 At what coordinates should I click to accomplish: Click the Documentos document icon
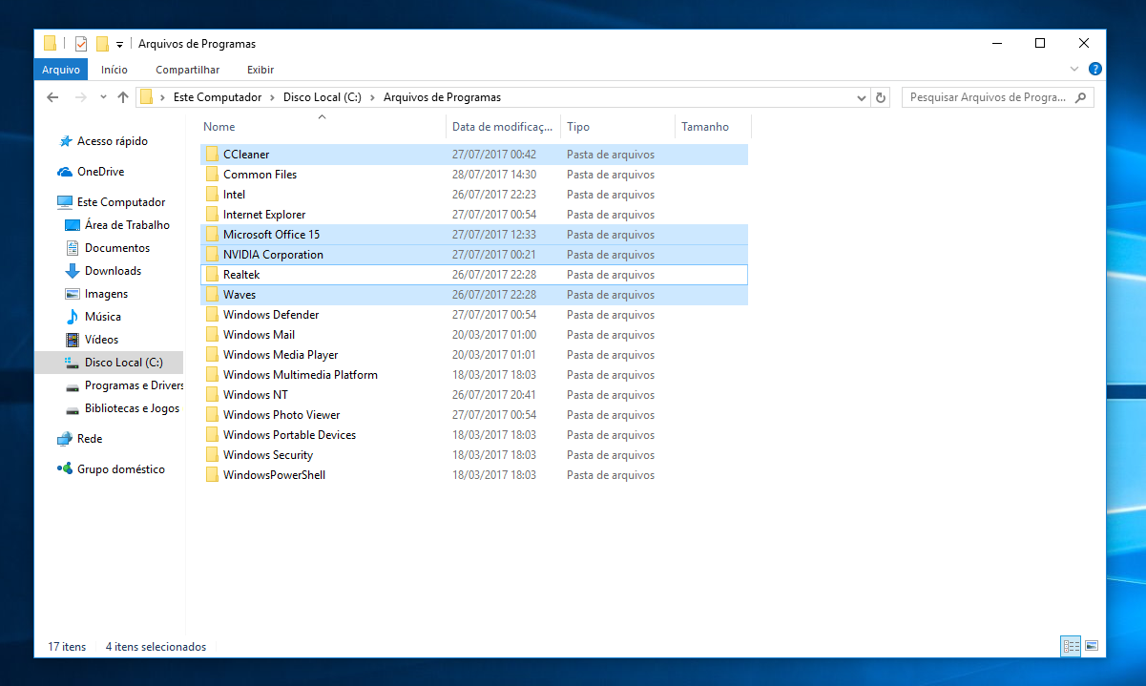click(x=73, y=248)
